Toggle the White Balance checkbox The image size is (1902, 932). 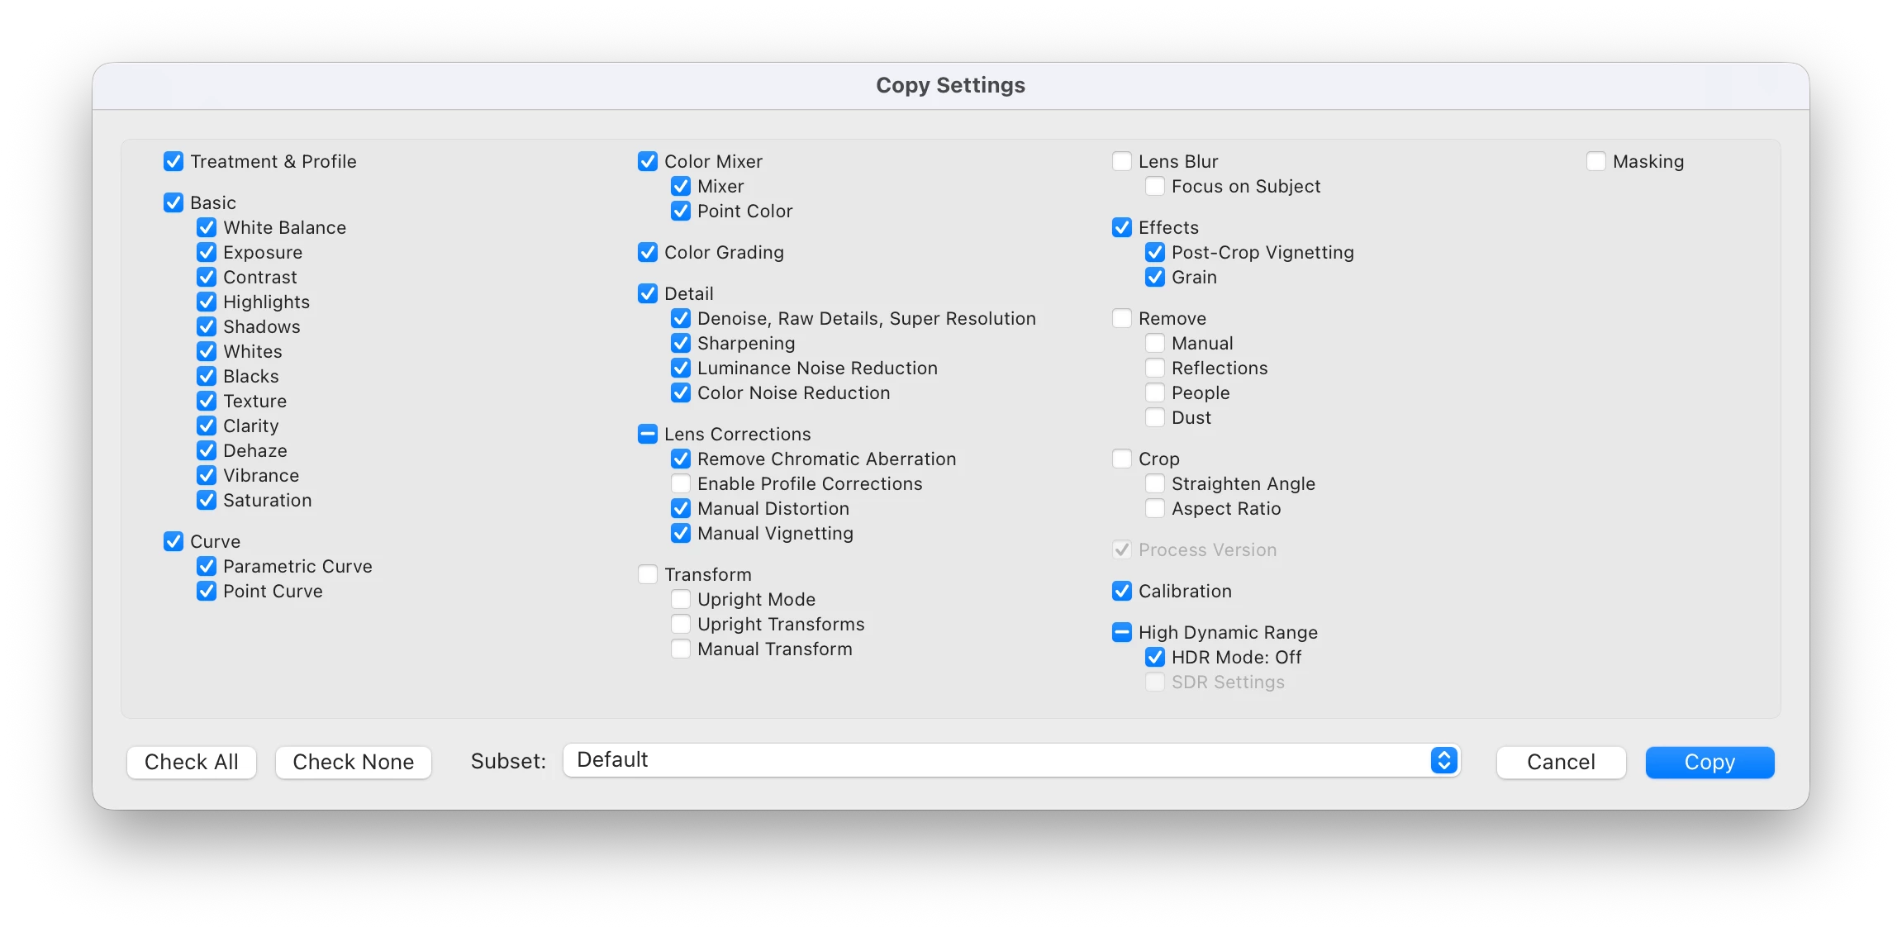pyautogui.click(x=207, y=228)
